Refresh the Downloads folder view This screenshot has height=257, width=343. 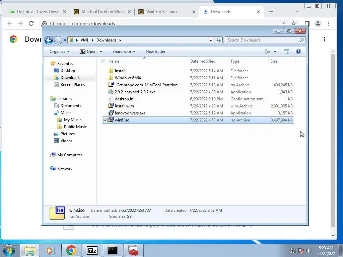(x=218, y=40)
